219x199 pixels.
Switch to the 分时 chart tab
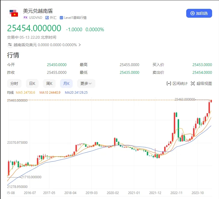14,83
